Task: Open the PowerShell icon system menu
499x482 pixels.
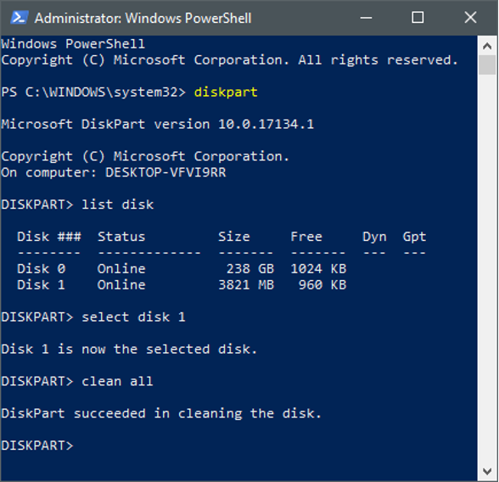Action: tap(19, 18)
